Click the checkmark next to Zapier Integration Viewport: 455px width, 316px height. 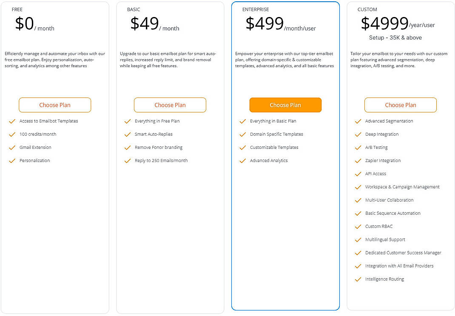tap(358, 161)
